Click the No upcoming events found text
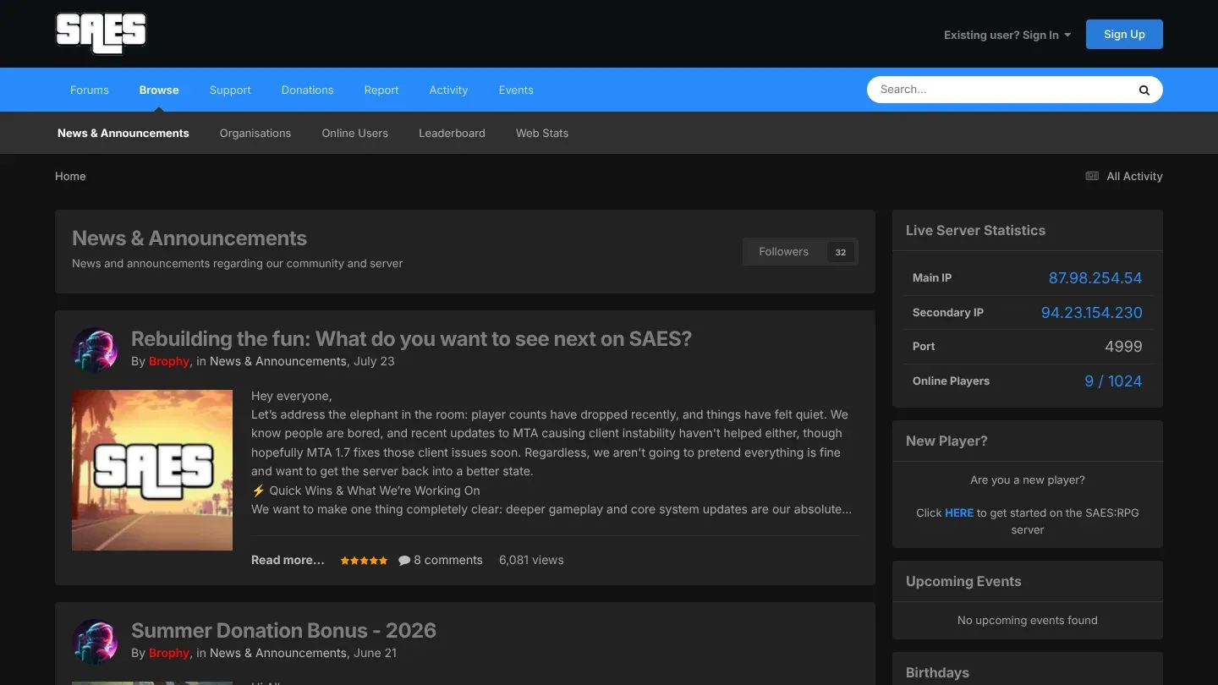The width and height of the screenshot is (1218, 685). [x=1028, y=620]
